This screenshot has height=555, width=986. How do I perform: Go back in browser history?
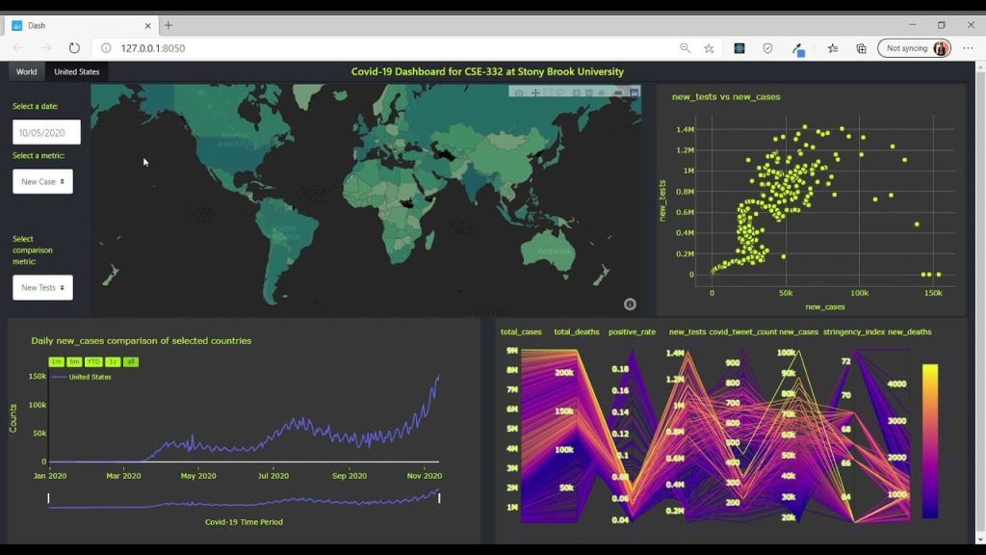click(17, 48)
